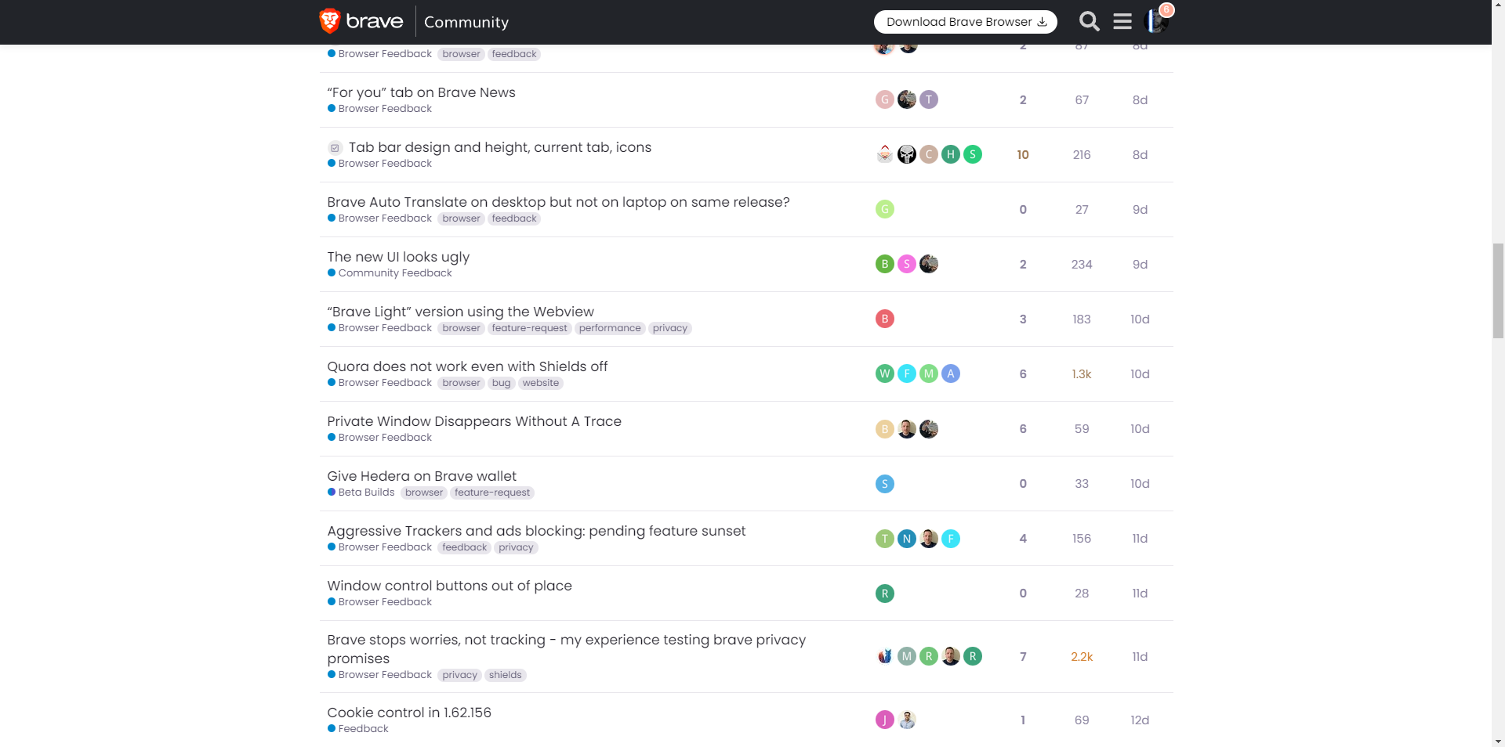
Task: Open Aggressive Trackers and ads blocking topic
Action: [x=536, y=531]
